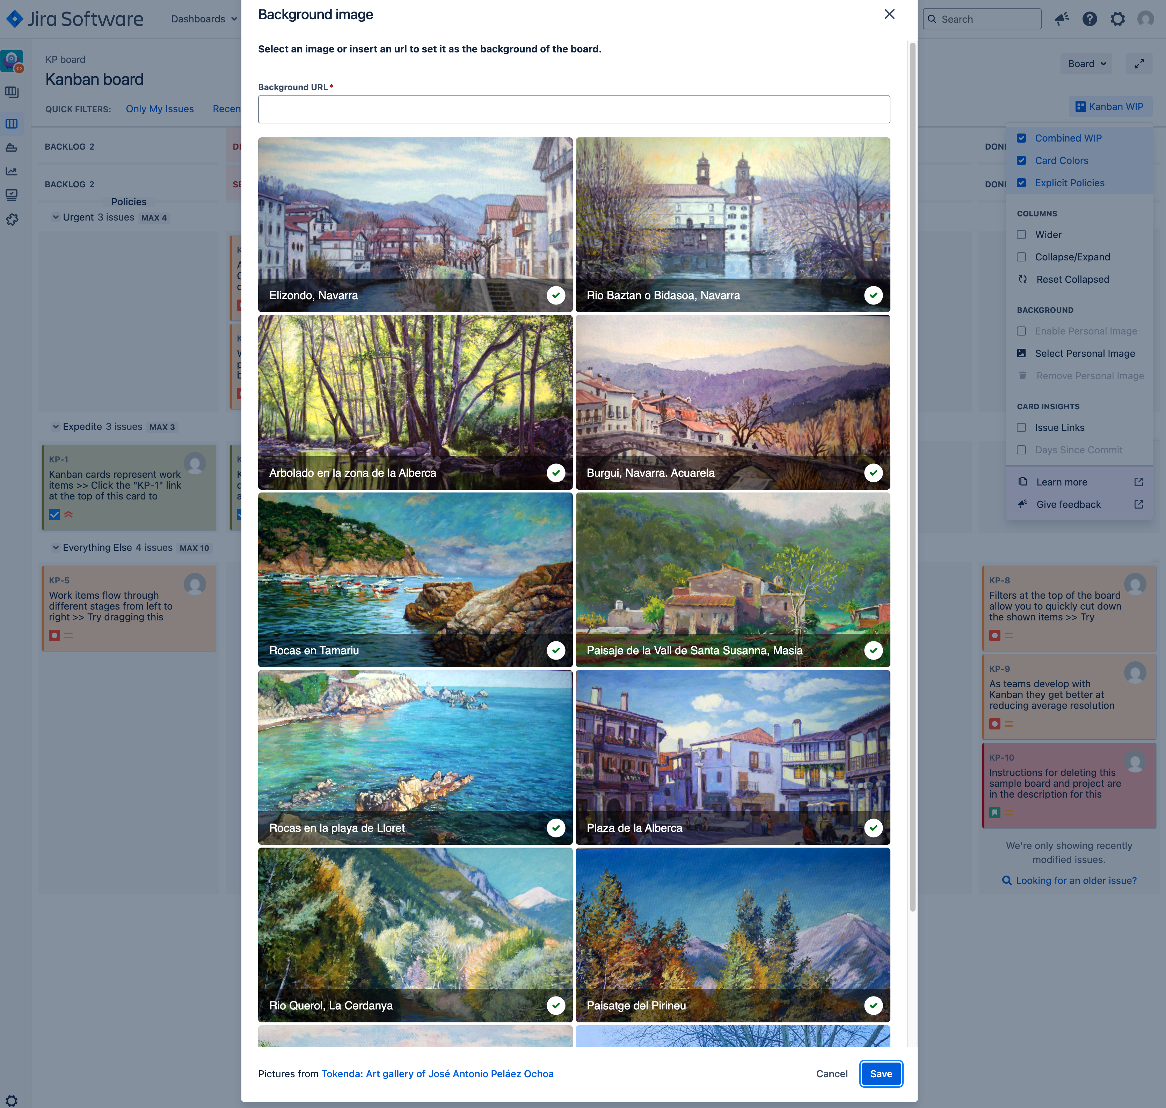Select the Rocas en Tamariu painting
This screenshot has height=1108, width=1166.
tap(415, 580)
